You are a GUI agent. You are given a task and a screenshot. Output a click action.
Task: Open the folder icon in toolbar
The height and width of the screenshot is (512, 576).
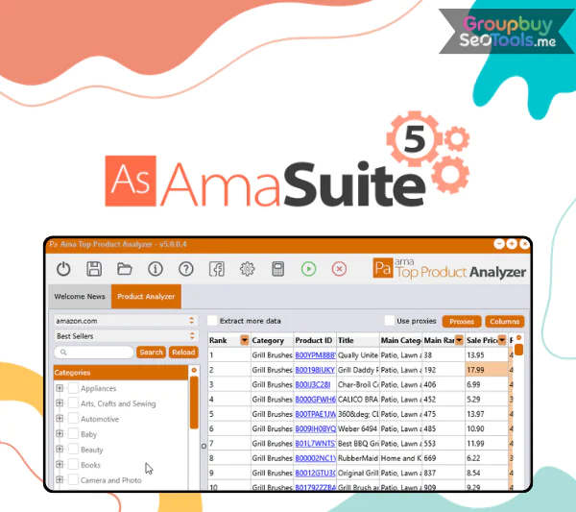click(125, 269)
